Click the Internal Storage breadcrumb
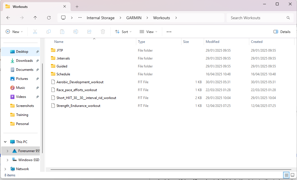The height and width of the screenshot is (180, 297). [x=101, y=18]
